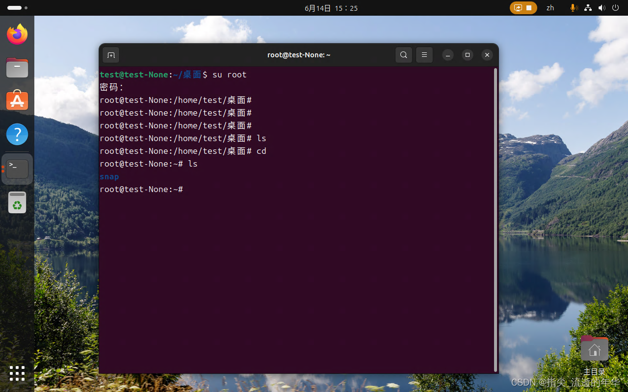Viewport: 628px width, 392px height.
Task: Click the 'cd' command line
Action: tap(183, 151)
